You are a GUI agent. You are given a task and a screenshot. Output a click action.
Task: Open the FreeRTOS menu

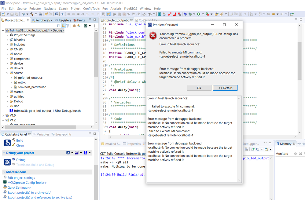130,9
